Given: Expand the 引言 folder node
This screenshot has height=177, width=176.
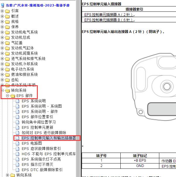Looking at the screenshot, I should 2,11.
